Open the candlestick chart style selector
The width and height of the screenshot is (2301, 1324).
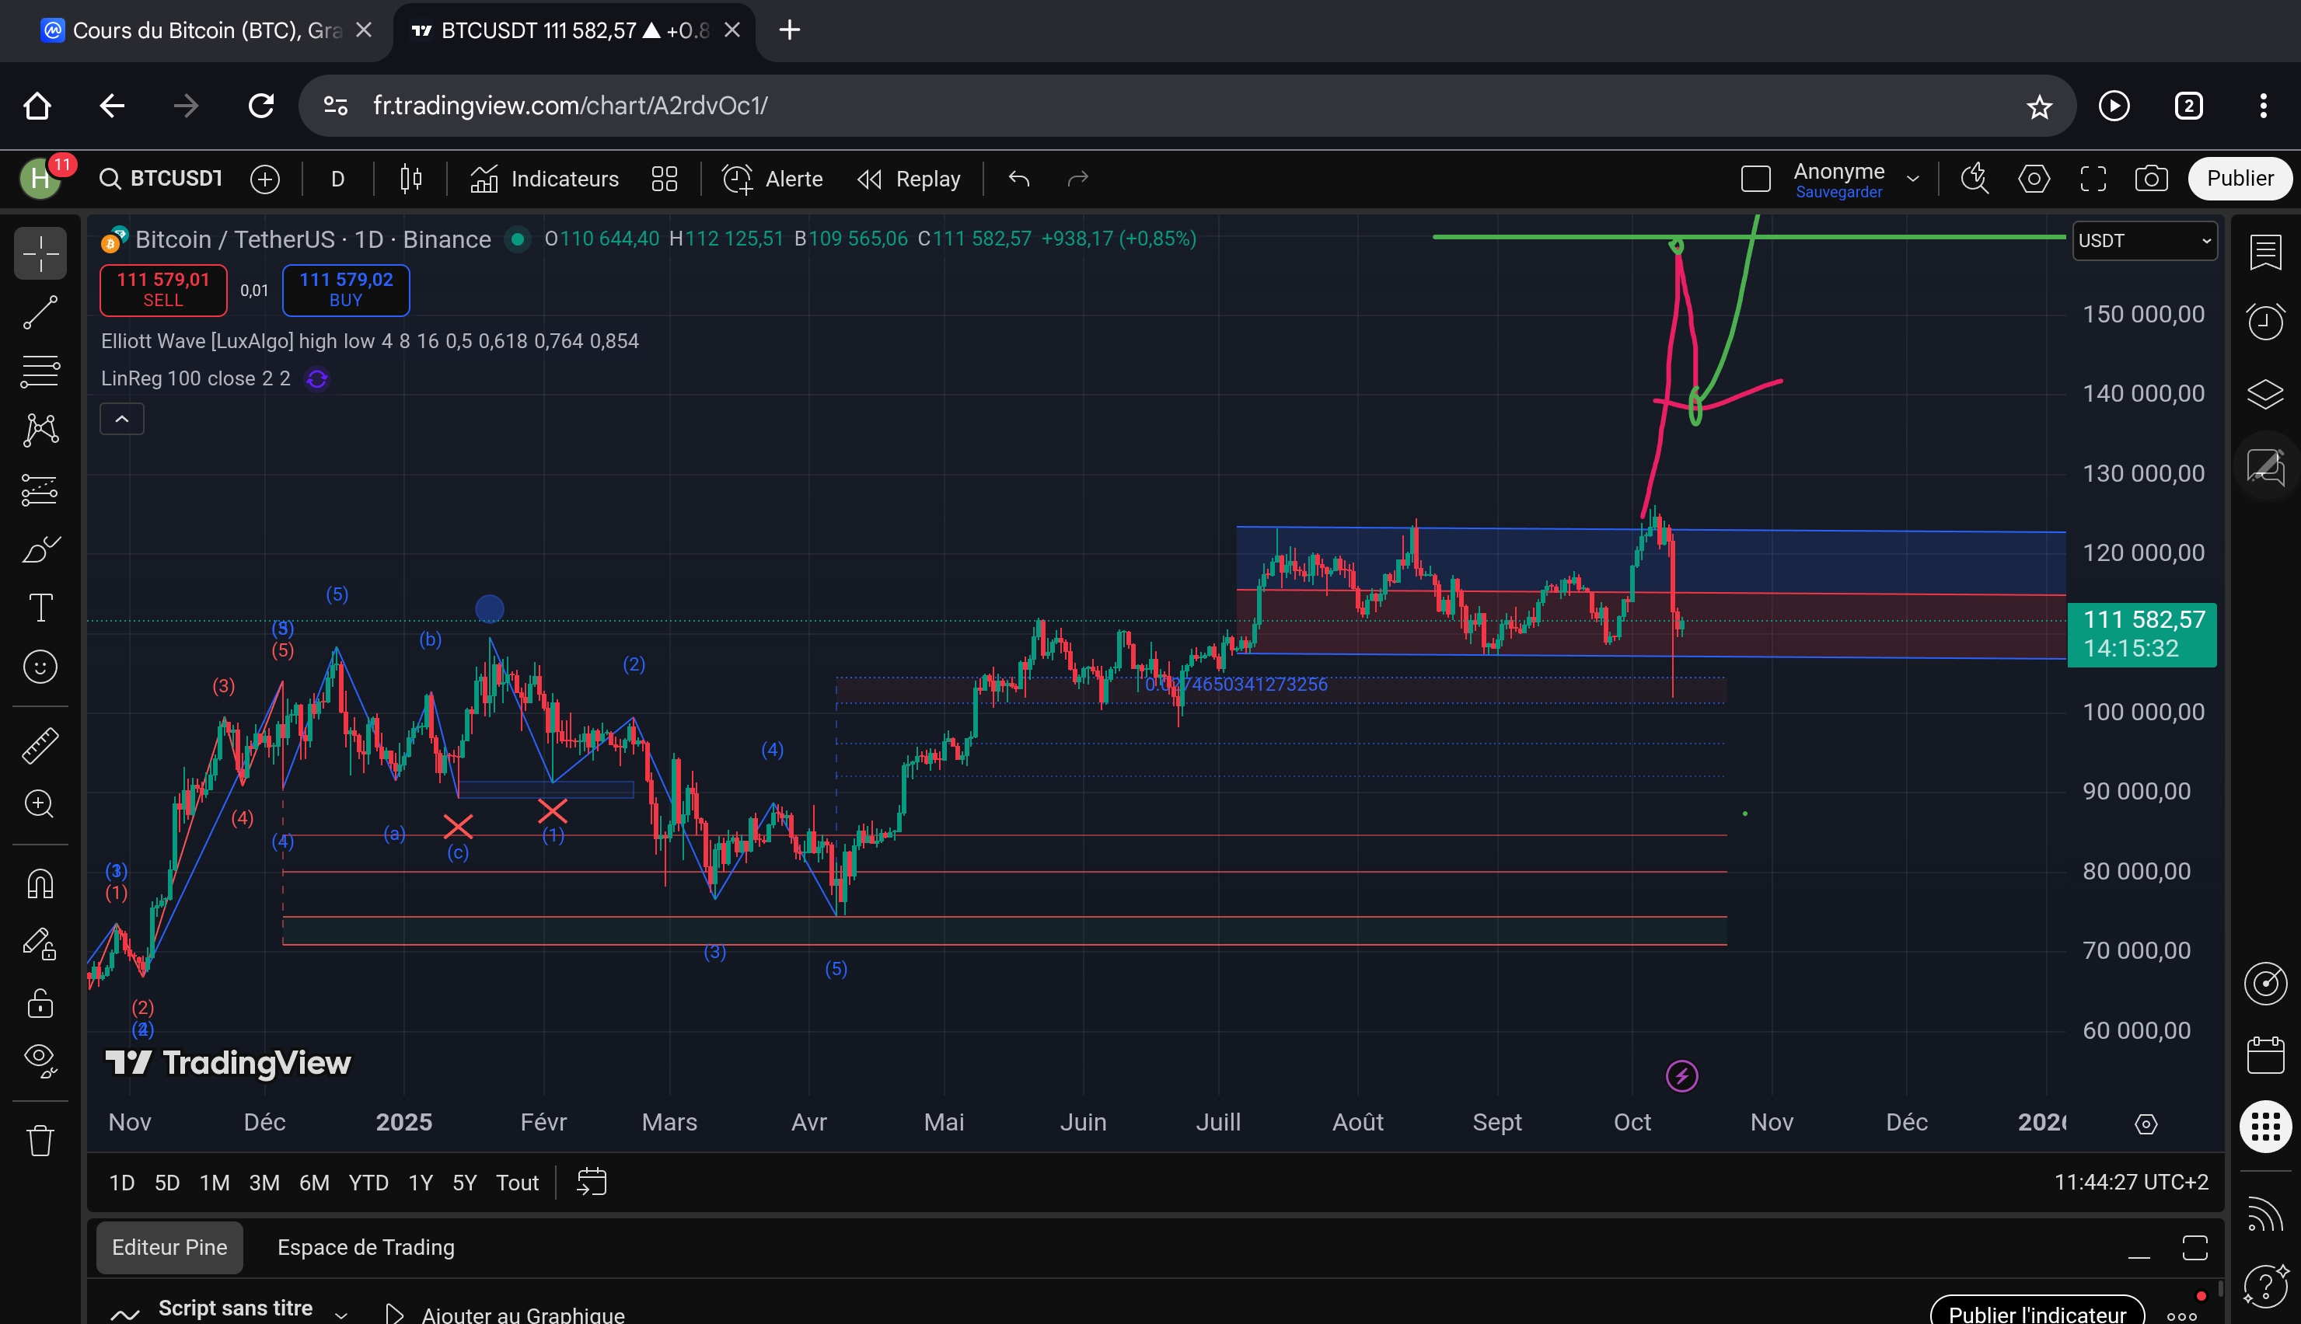[x=411, y=179]
